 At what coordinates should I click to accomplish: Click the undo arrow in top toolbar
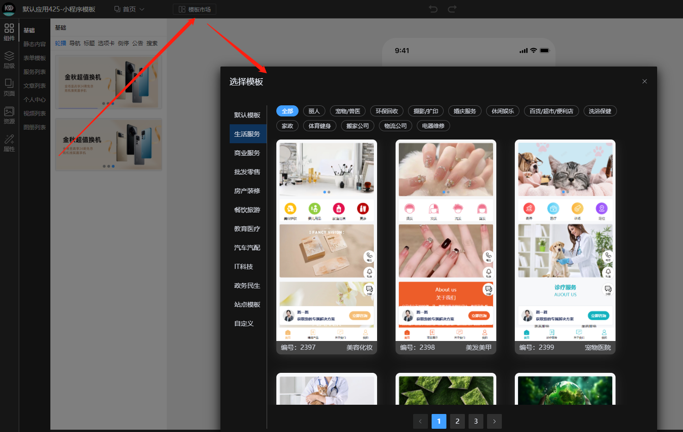point(433,9)
